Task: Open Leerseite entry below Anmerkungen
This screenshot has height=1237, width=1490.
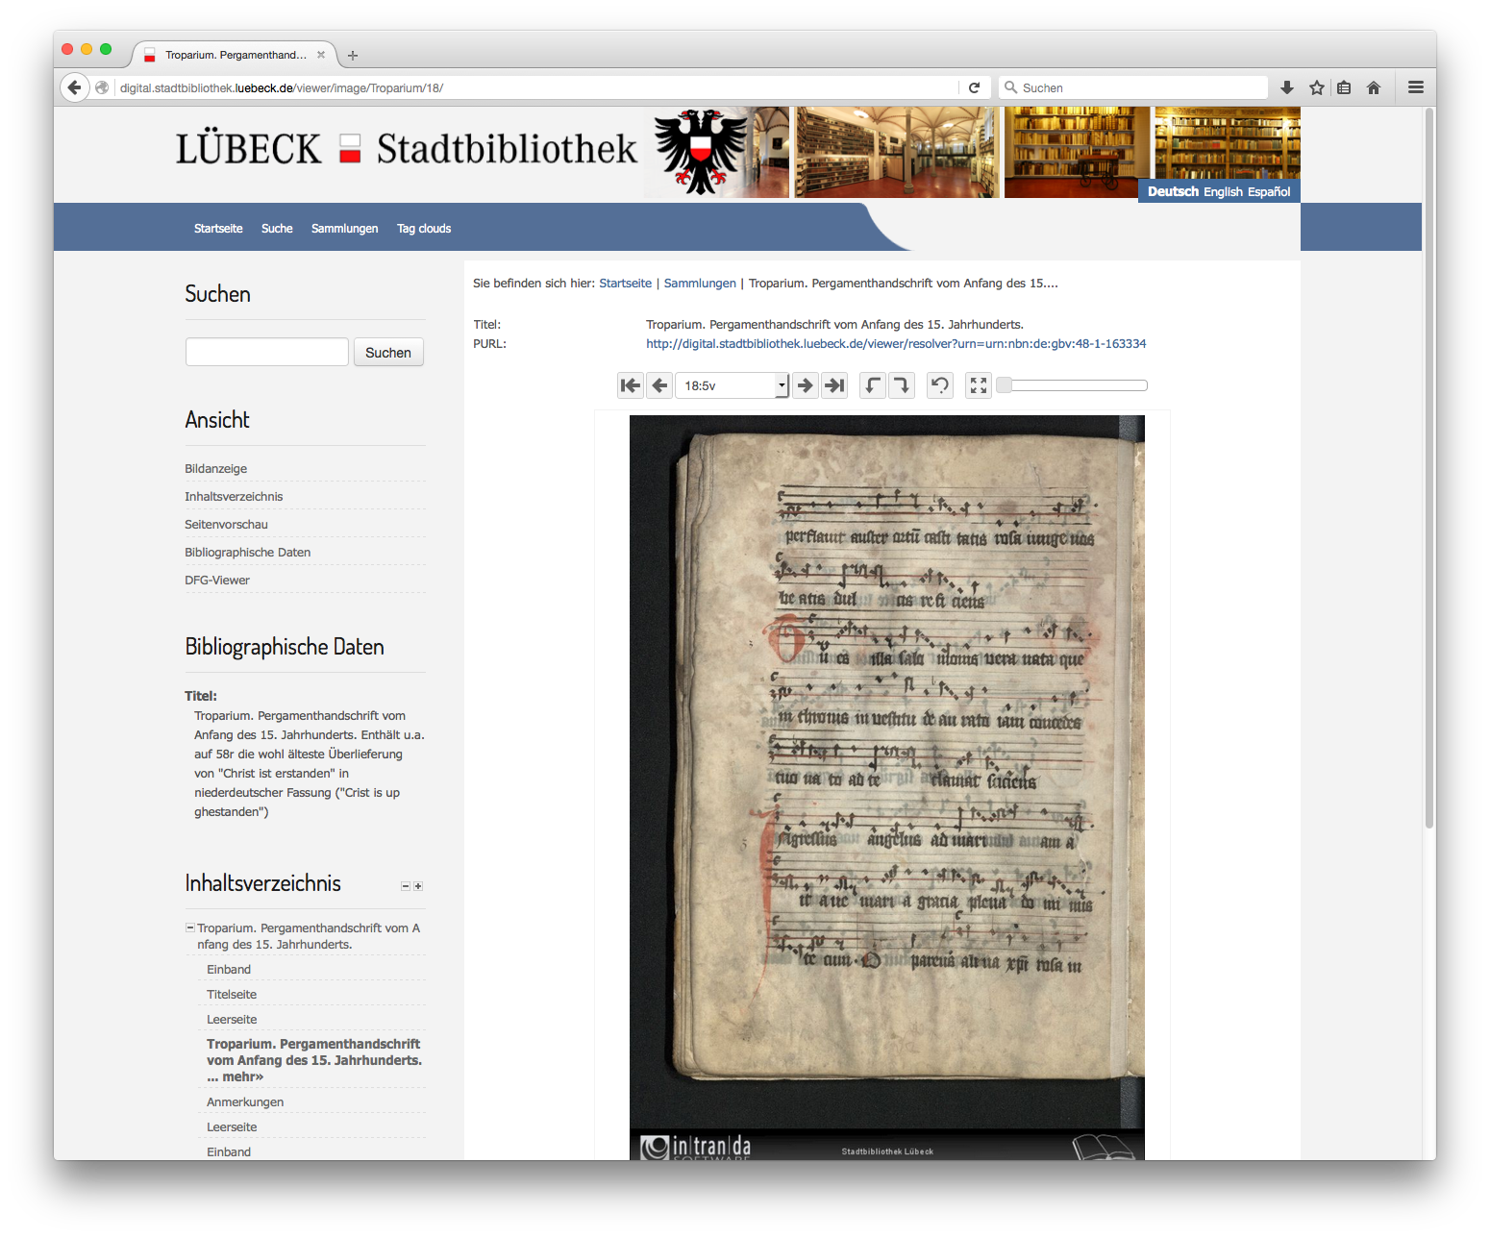Action: (x=232, y=1126)
